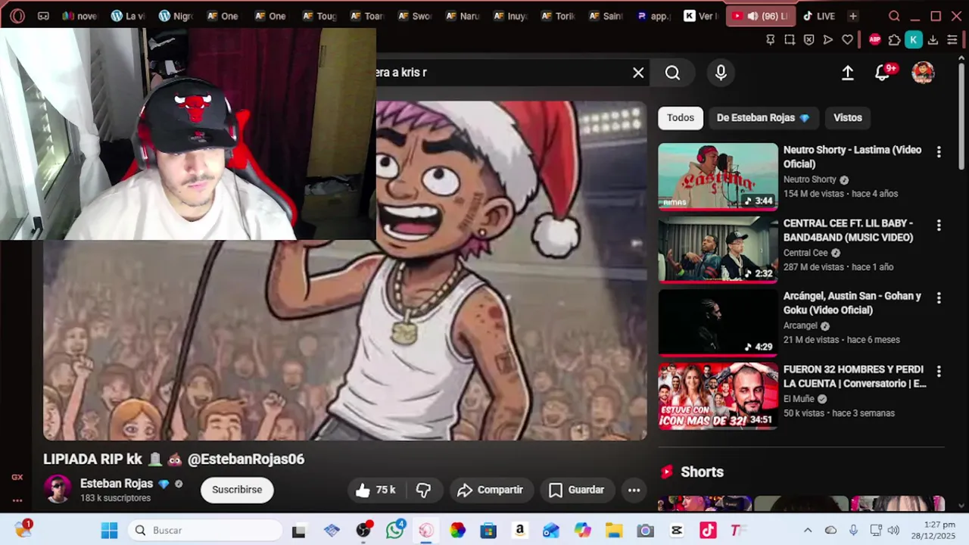Dislike the video with thumbs down
969x545 pixels.
(424, 490)
